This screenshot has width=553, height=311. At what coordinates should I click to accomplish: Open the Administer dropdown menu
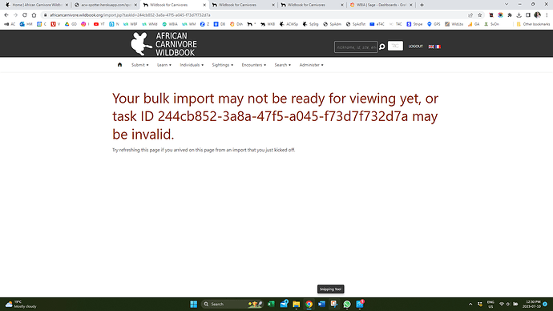(x=312, y=65)
